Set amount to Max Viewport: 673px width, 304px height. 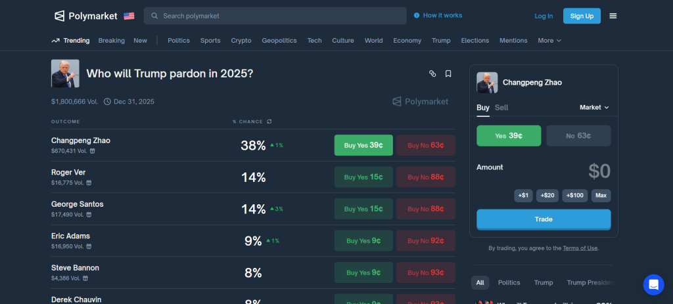coord(601,196)
